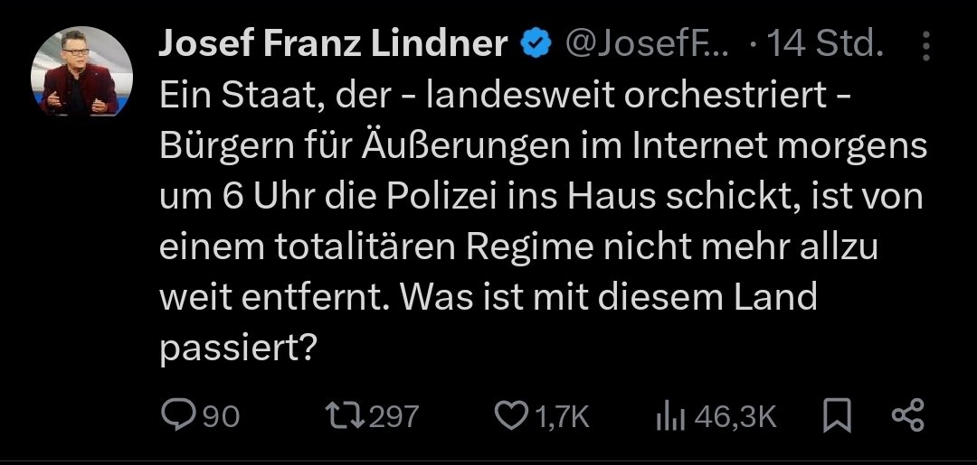Click the first text line starting "Ein Staat"

tap(504, 93)
